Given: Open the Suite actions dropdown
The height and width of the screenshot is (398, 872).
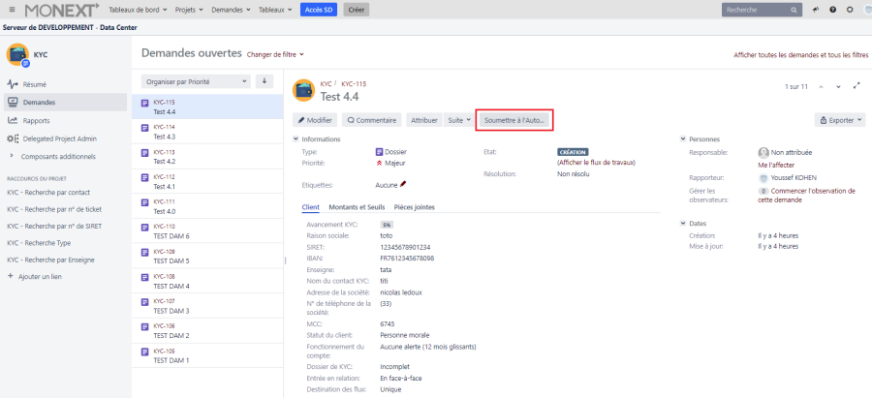Looking at the screenshot, I should point(459,120).
